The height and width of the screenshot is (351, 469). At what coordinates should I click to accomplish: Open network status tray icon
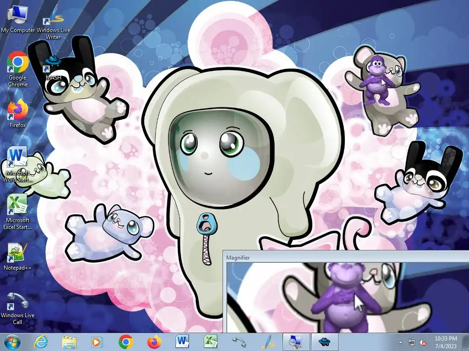click(412, 342)
